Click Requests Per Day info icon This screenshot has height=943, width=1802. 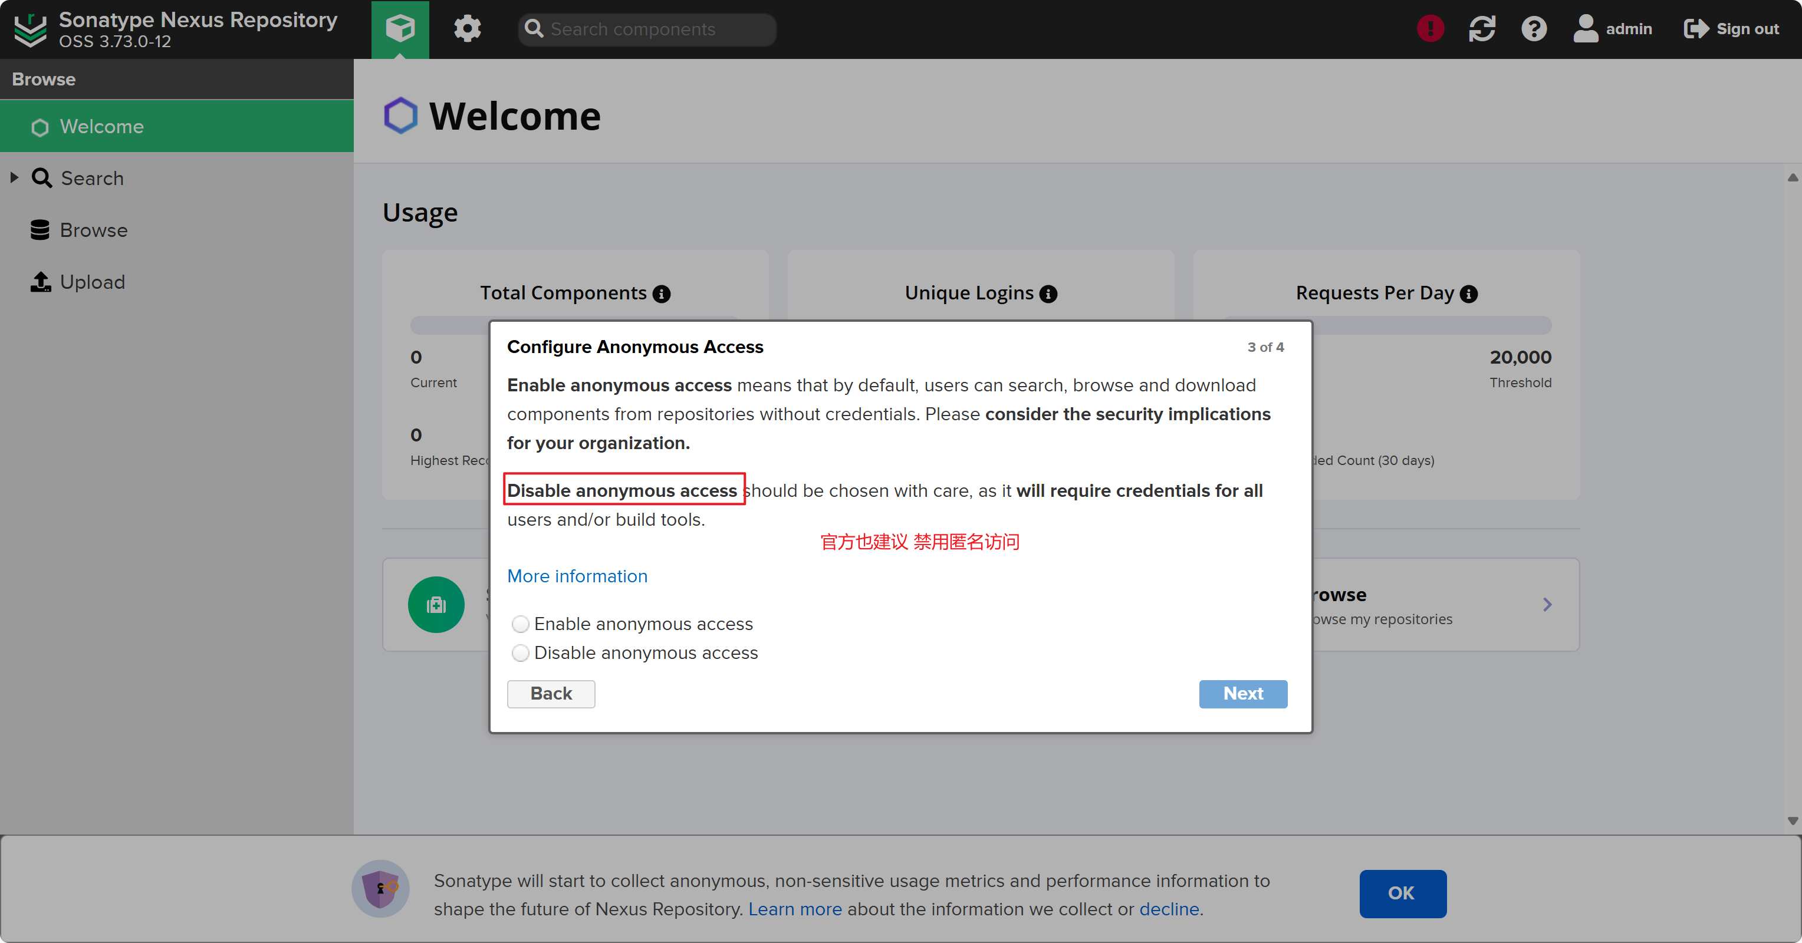(1469, 294)
